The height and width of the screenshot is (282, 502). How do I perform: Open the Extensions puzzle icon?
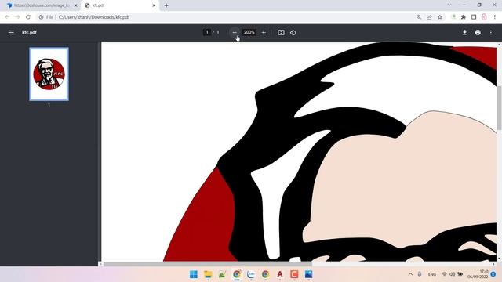pyautogui.click(x=464, y=17)
